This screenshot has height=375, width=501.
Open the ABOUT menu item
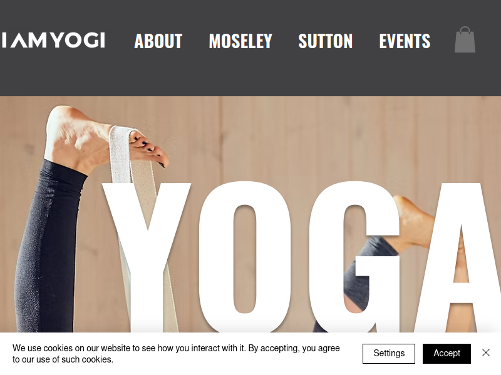(x=158, y=41)
